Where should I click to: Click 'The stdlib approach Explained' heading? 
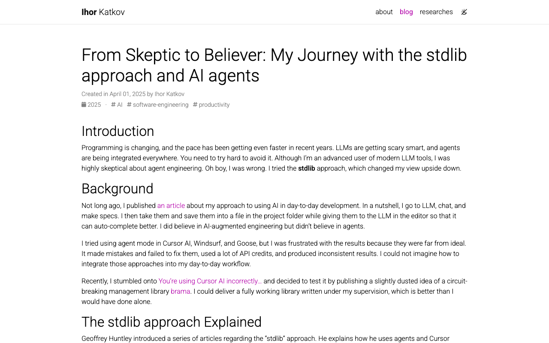click(x=171, y=322)
